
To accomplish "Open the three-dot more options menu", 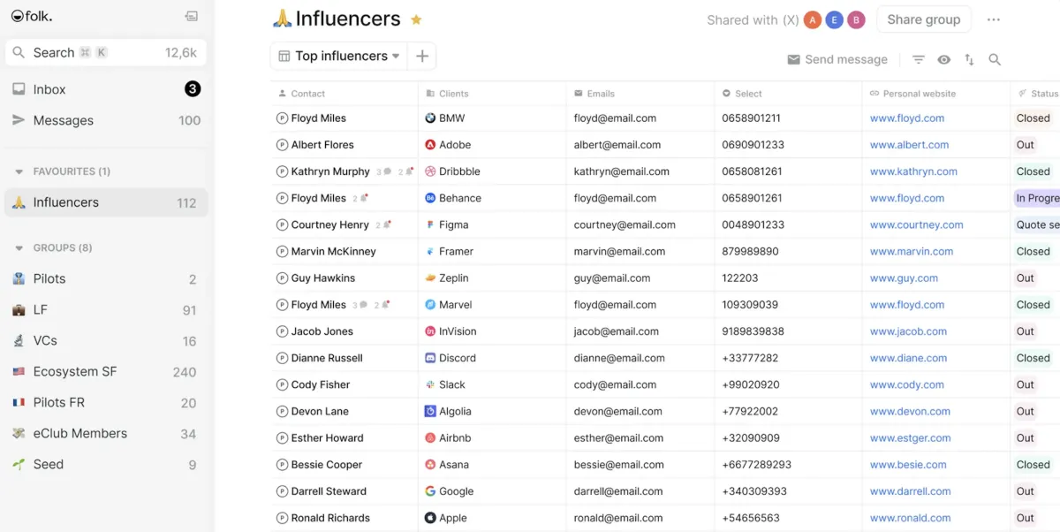I will point(994,19).
